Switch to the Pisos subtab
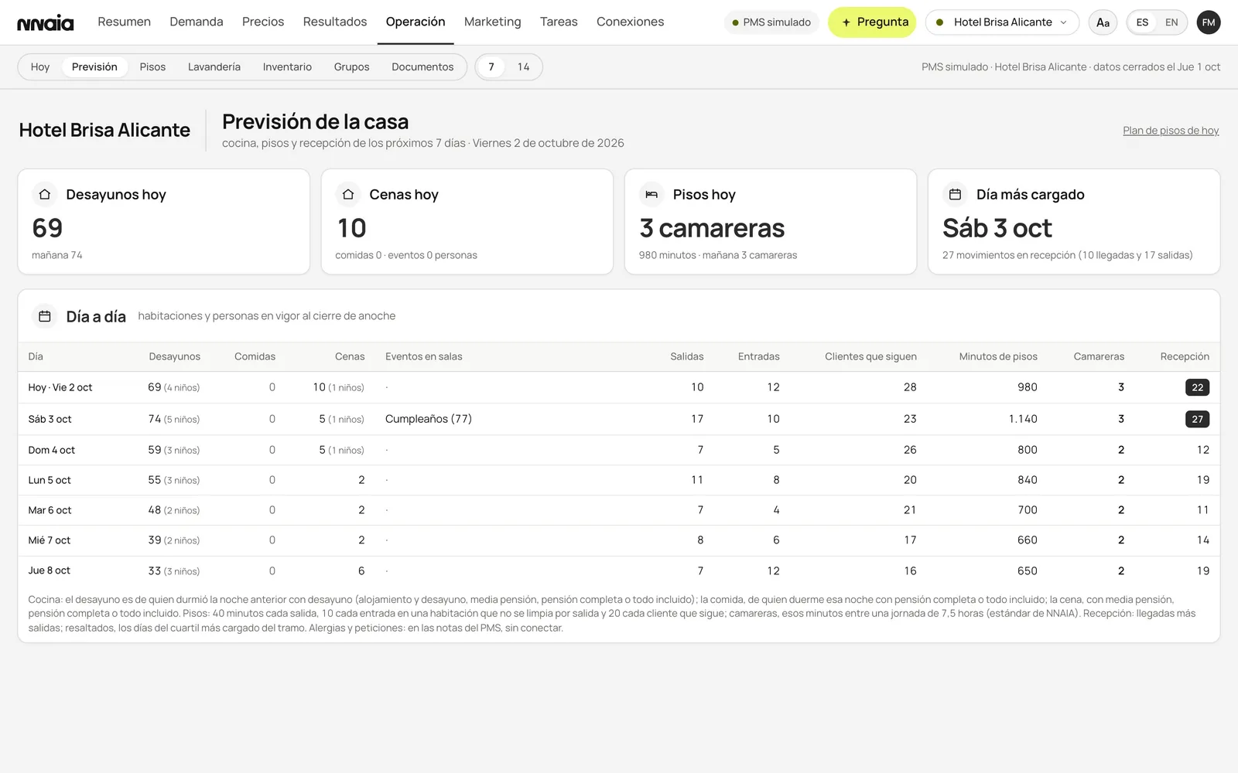 click(152, 67)
